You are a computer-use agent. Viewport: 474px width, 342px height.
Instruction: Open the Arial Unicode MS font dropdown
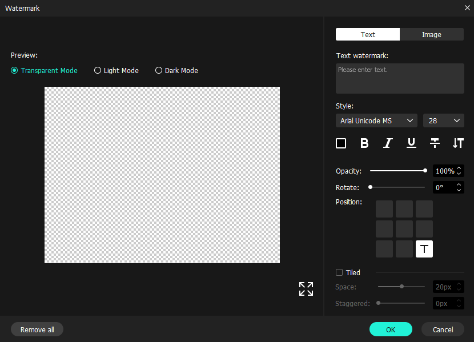click(x=376, y=120)
